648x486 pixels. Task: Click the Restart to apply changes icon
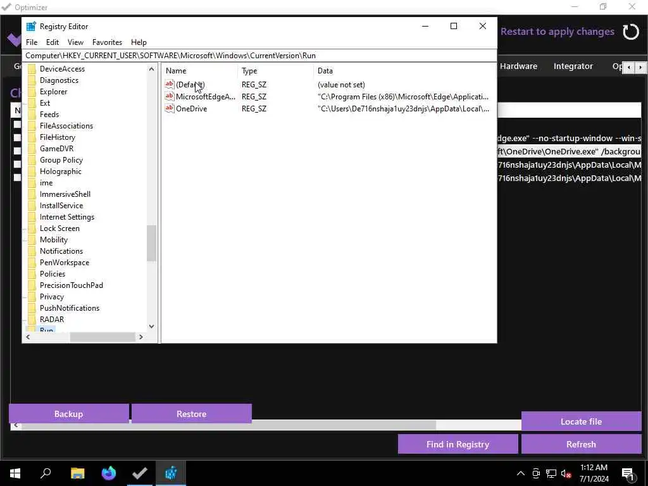(631, 32)
